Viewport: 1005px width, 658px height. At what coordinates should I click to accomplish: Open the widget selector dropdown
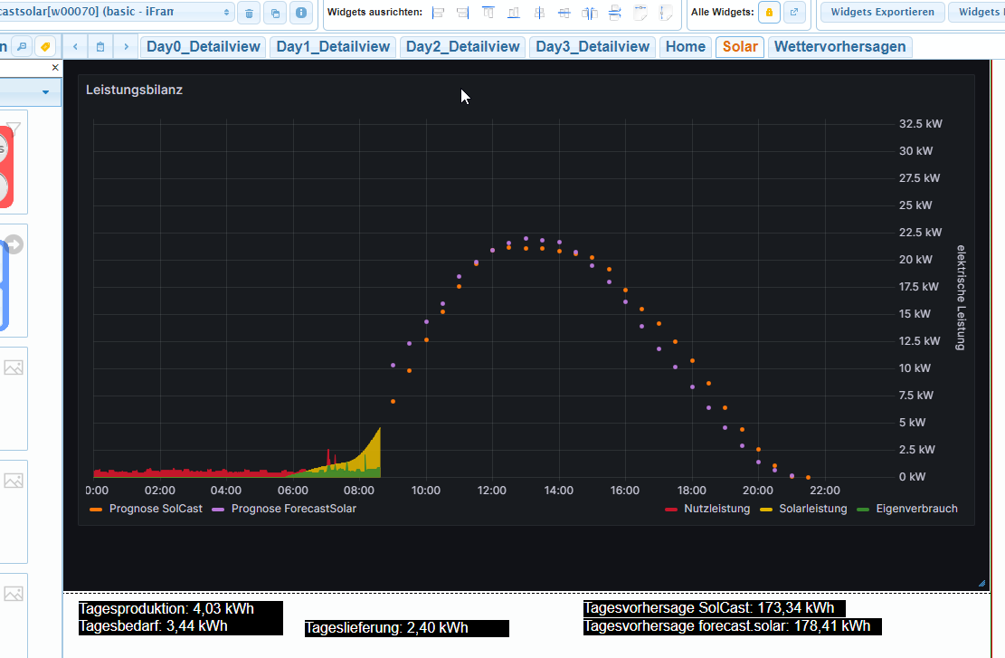point(118,13)
